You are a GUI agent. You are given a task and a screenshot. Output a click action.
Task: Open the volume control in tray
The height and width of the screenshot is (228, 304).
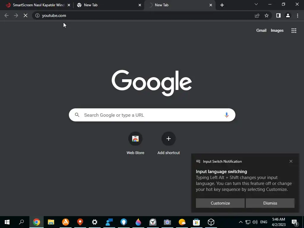coord(255,222)
